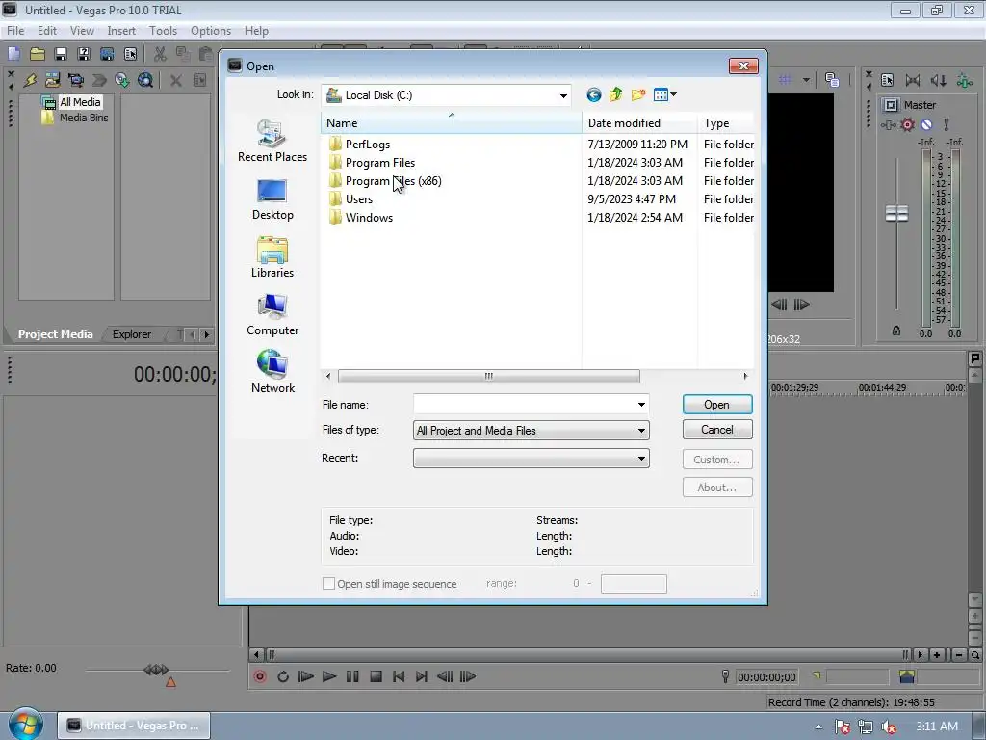Click the Cancel button
Viewport: 986px width, 740px height.
coord(716,430)
